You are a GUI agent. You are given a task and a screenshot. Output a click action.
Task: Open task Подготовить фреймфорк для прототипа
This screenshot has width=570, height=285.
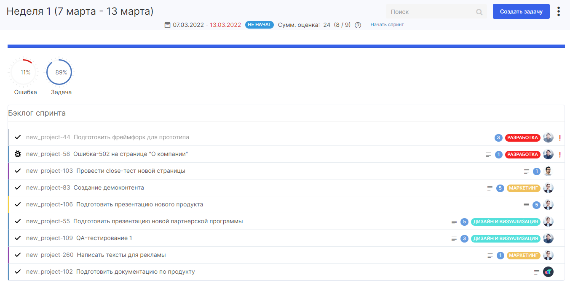coord(131,137)
